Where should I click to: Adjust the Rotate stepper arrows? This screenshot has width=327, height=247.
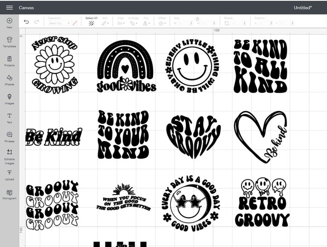pos(244,23)
